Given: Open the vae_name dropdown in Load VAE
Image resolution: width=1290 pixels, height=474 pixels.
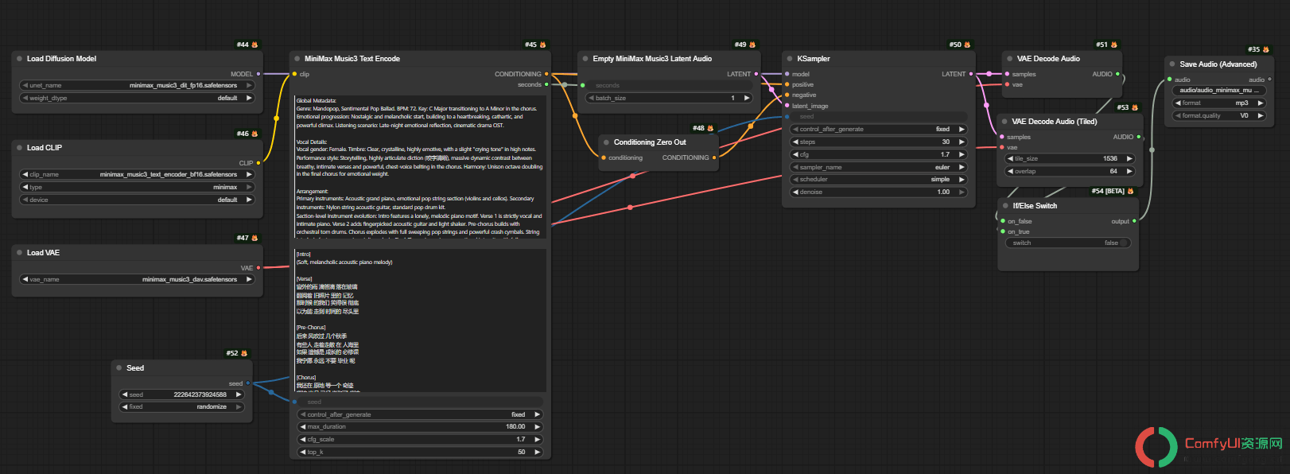Looking at the screenshot, I should pos(138,279).
